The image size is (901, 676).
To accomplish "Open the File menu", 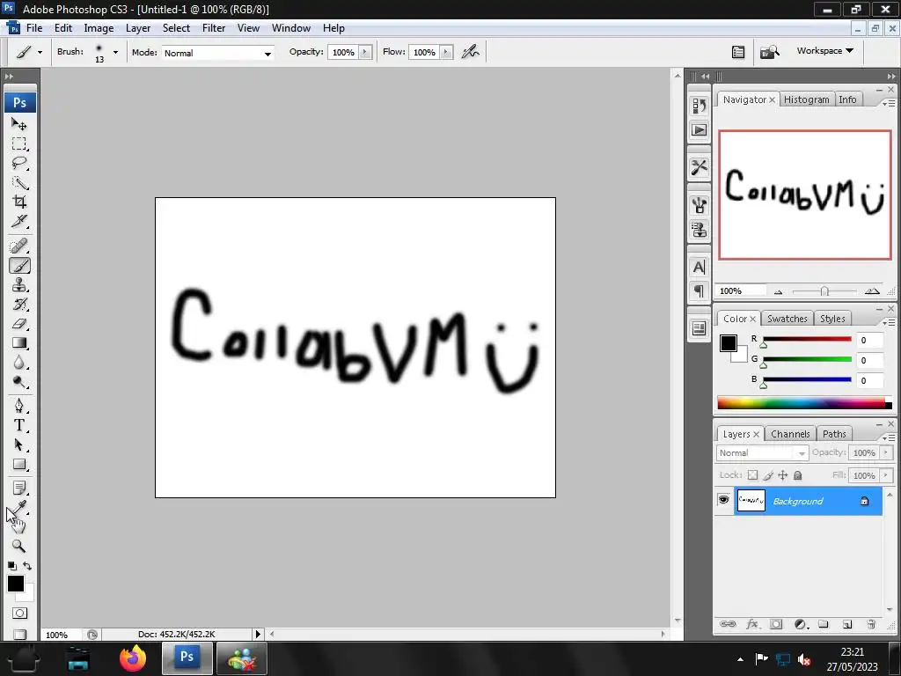I will [x=34, y=28].
